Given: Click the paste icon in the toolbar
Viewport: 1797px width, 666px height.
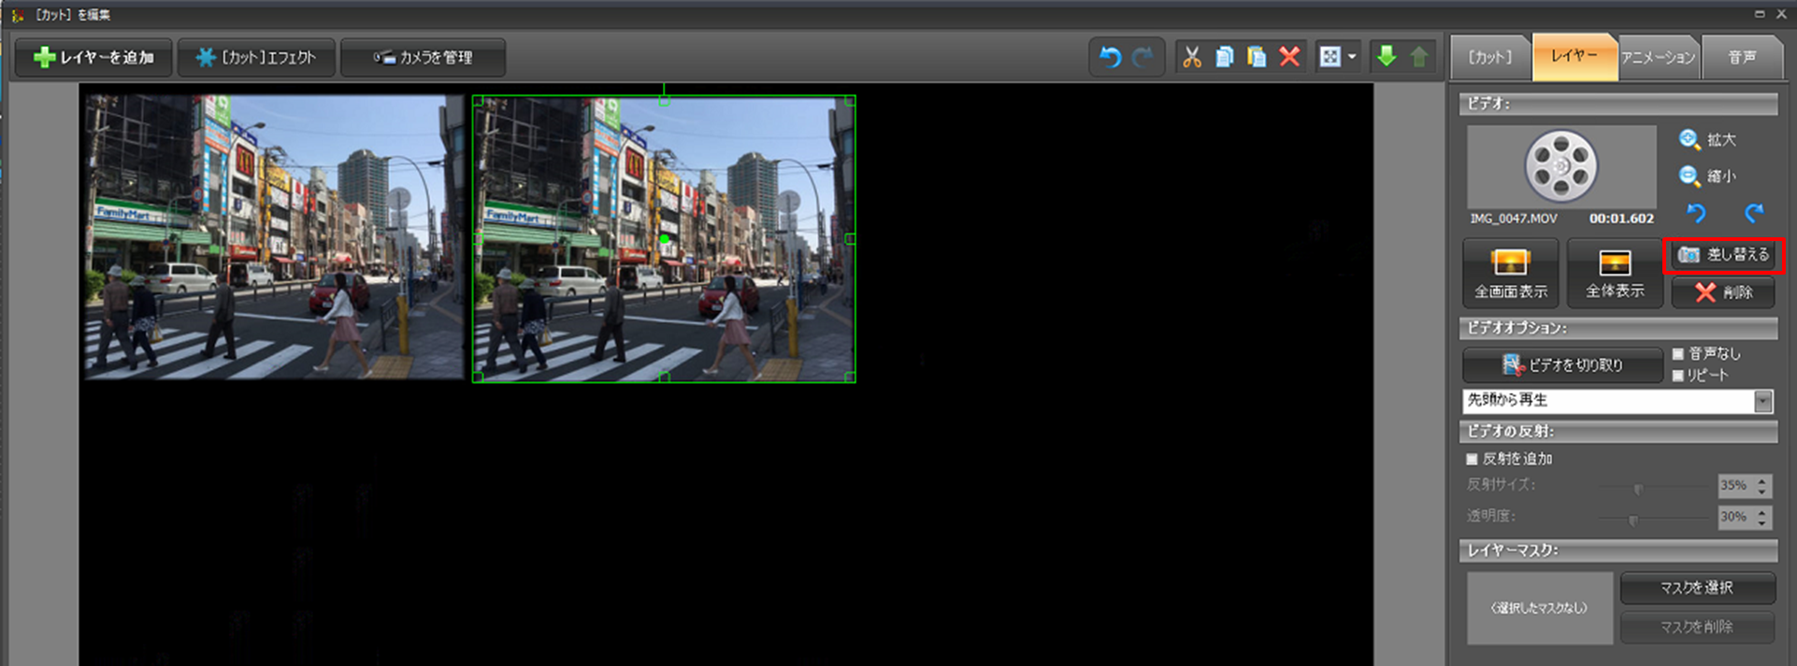Looking at the screenshot, I should tap(1257, 57).
